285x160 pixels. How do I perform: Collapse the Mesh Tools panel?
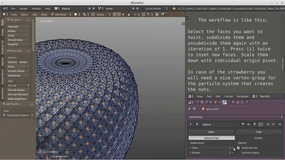pyautogui.click(x=8, y=51)
